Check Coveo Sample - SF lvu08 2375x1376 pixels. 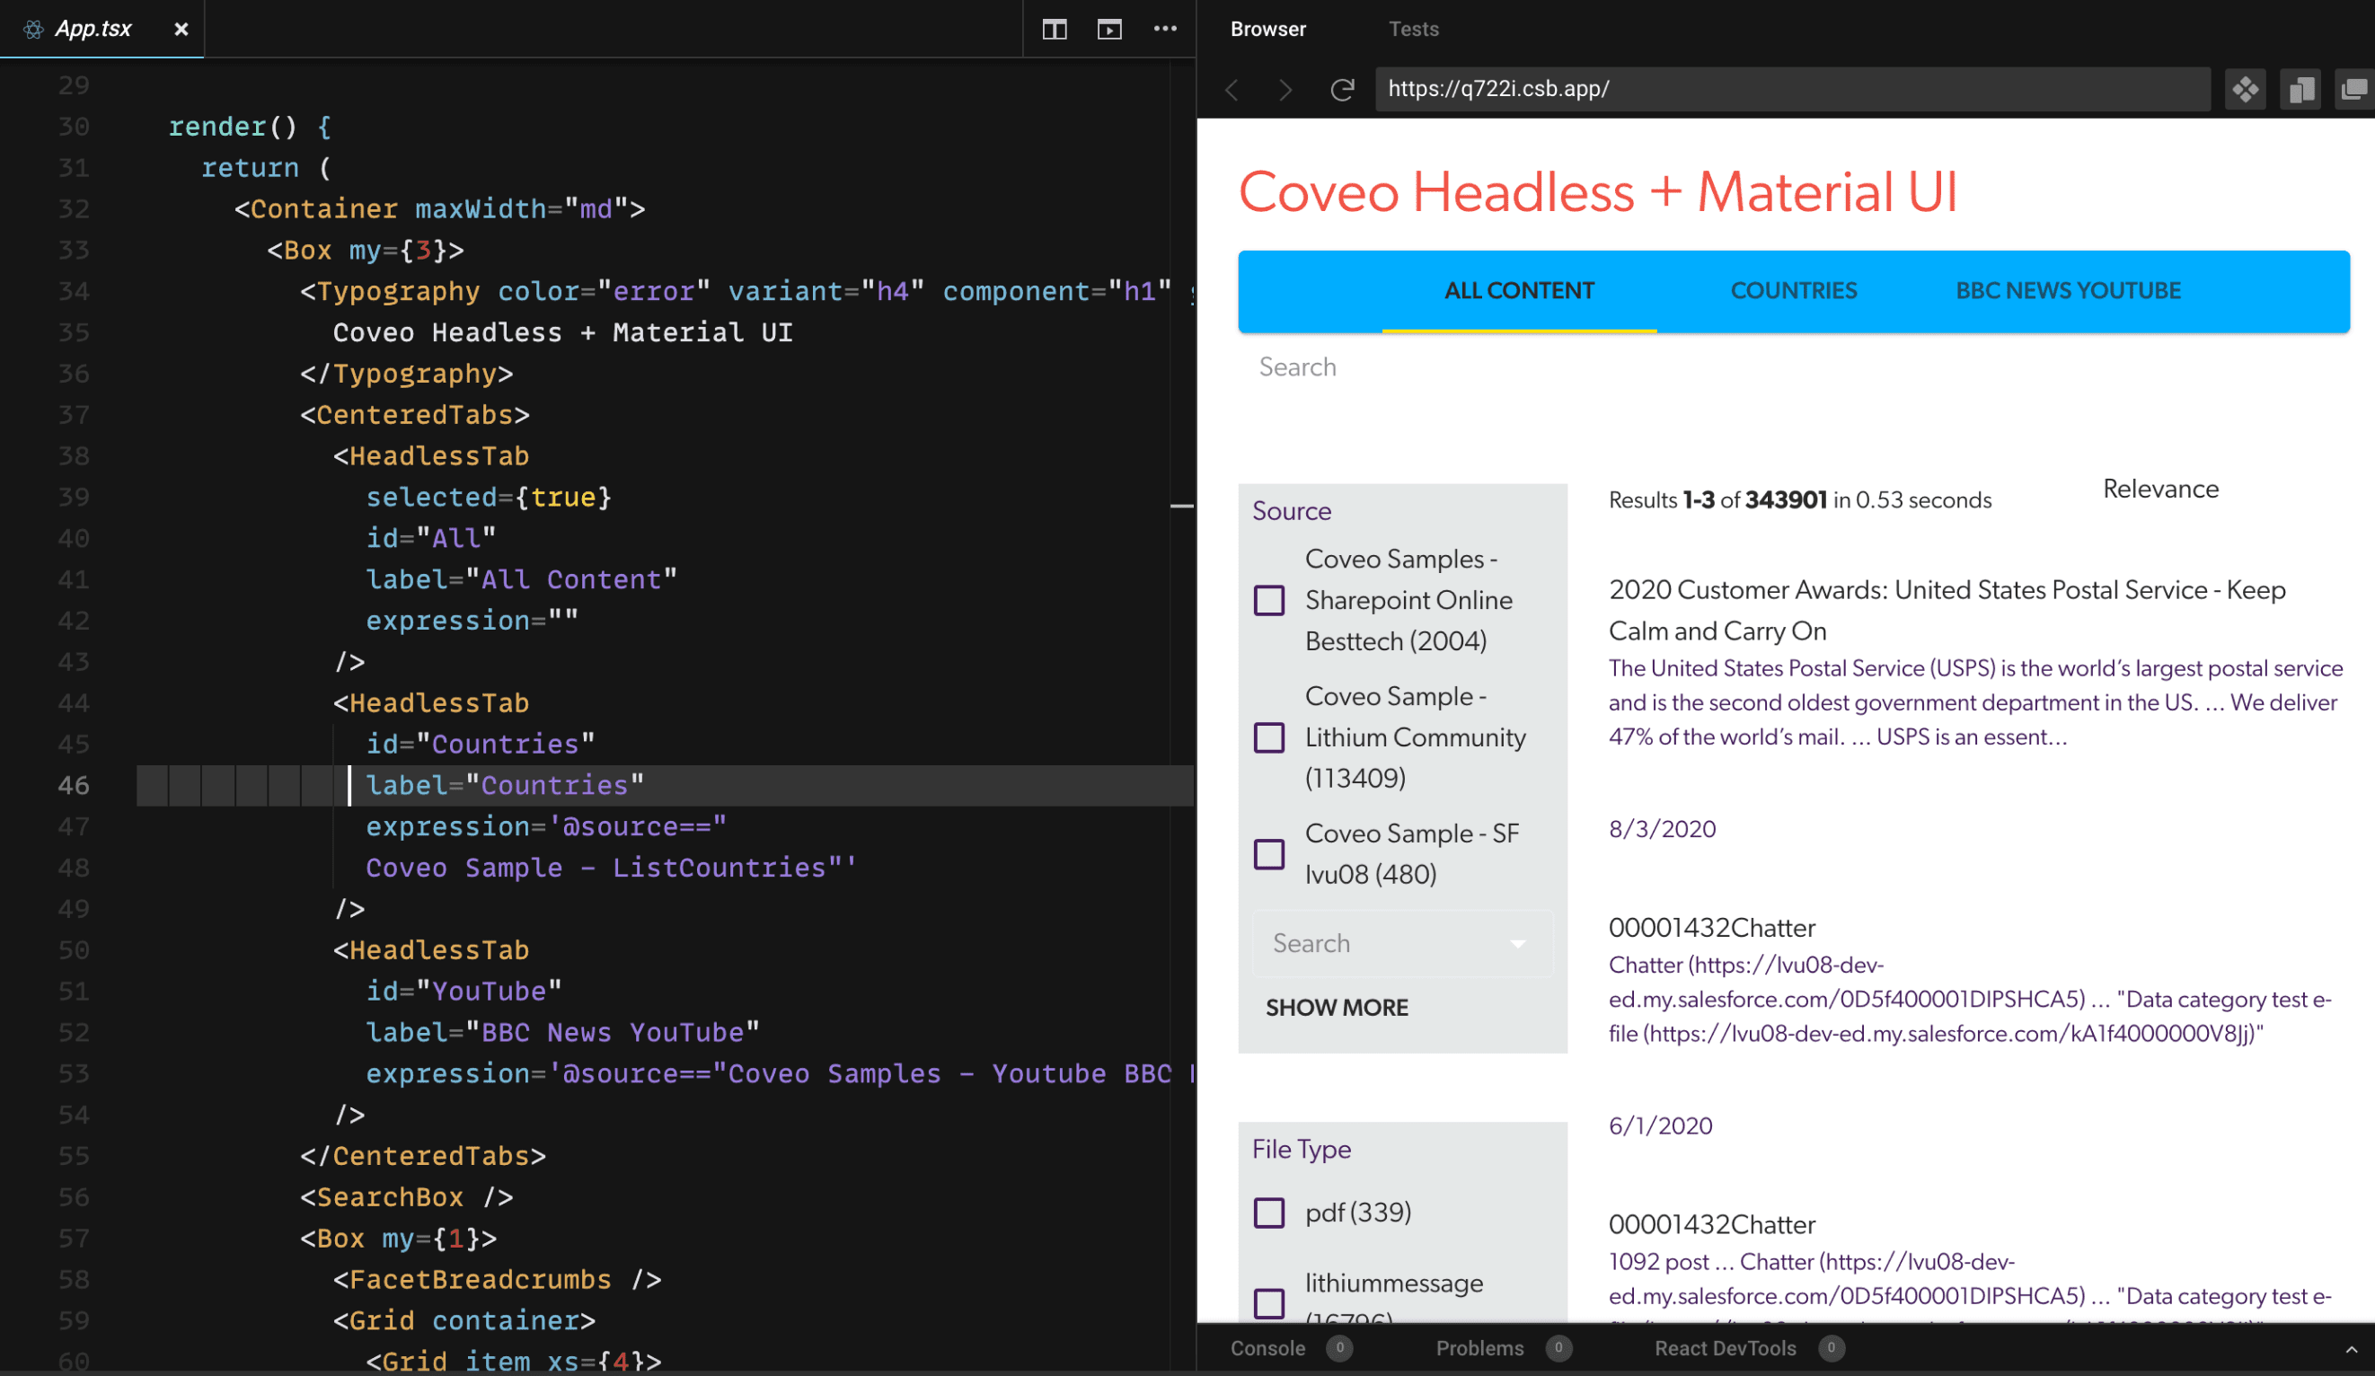pyautogui.click(x=1268, y=854)
